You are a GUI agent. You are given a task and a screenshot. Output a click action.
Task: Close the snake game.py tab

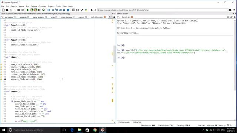click(x=74, y=17)
